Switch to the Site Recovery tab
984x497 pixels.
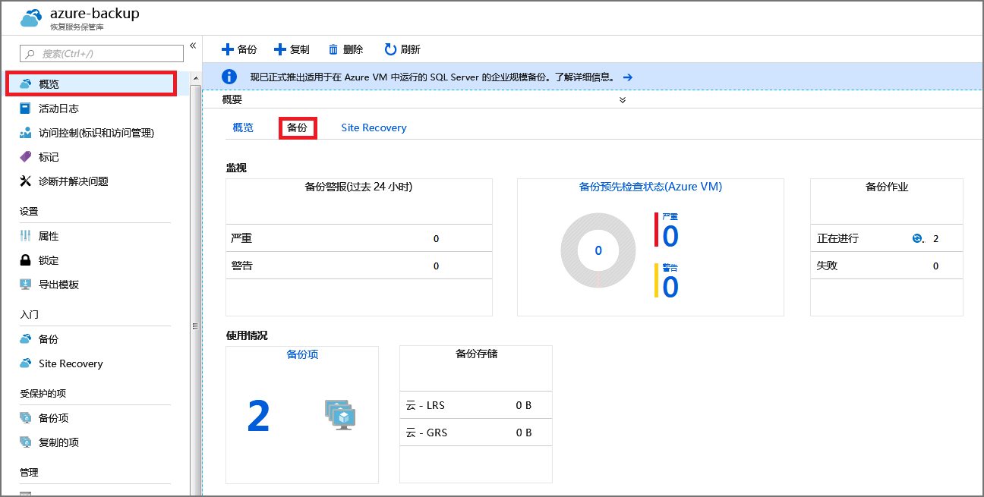point(374,127)
